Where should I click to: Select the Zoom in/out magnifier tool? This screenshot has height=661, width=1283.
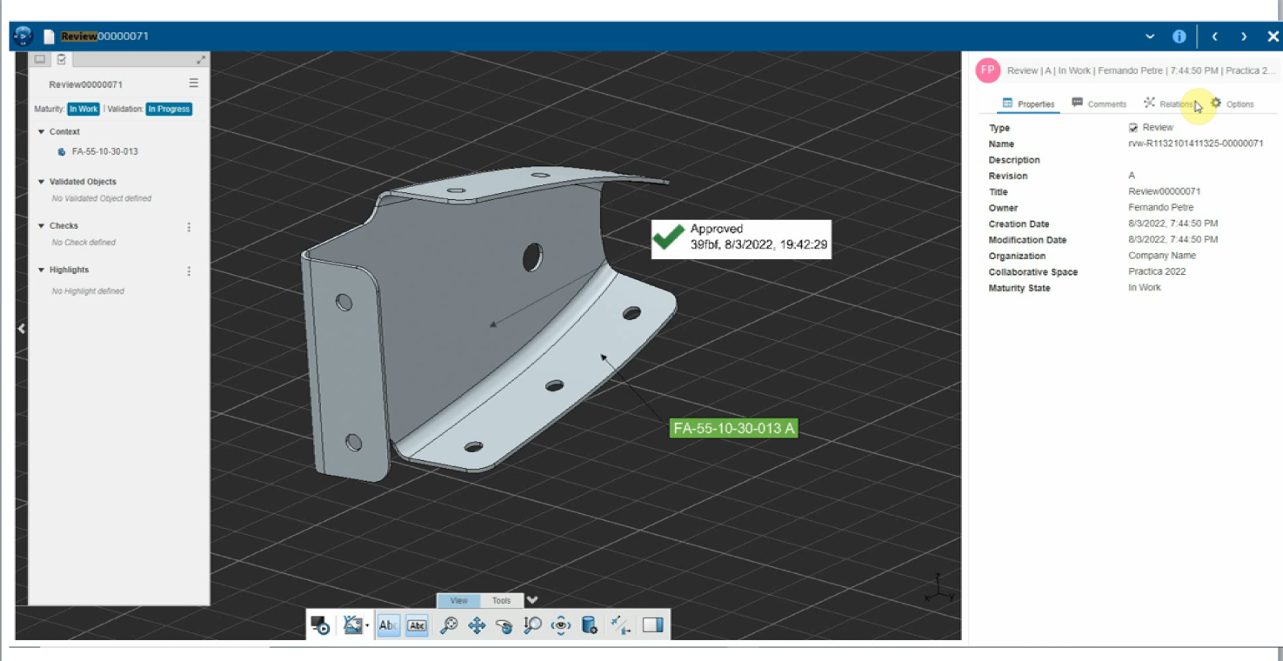(x=532, y=625)
